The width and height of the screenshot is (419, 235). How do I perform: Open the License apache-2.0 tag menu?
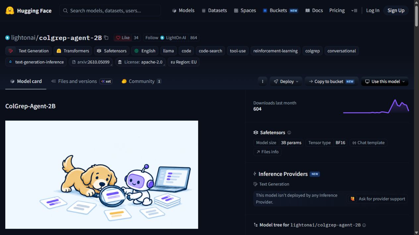pos(140,62)
